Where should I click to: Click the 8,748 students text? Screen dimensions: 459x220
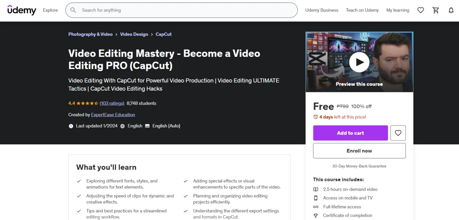point(142,103)
